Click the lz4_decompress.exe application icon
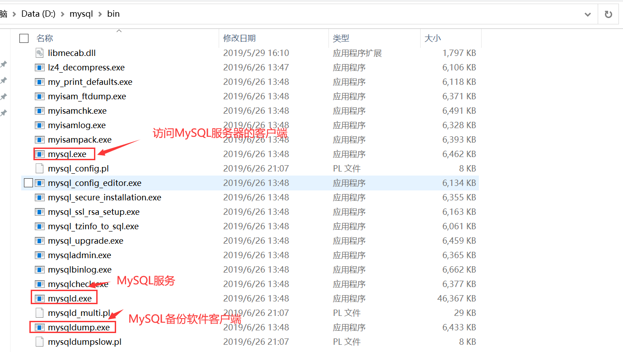The image size is (623, 352). coord(40,67)
